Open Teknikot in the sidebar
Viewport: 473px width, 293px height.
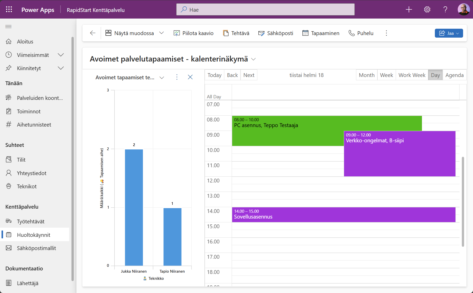pyautogui.click(x=27, y=187)
